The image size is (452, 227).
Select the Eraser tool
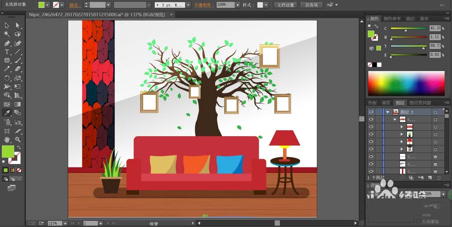[18, 69]
